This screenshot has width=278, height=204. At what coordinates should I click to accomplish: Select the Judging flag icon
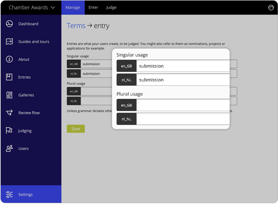pos(9,131)
